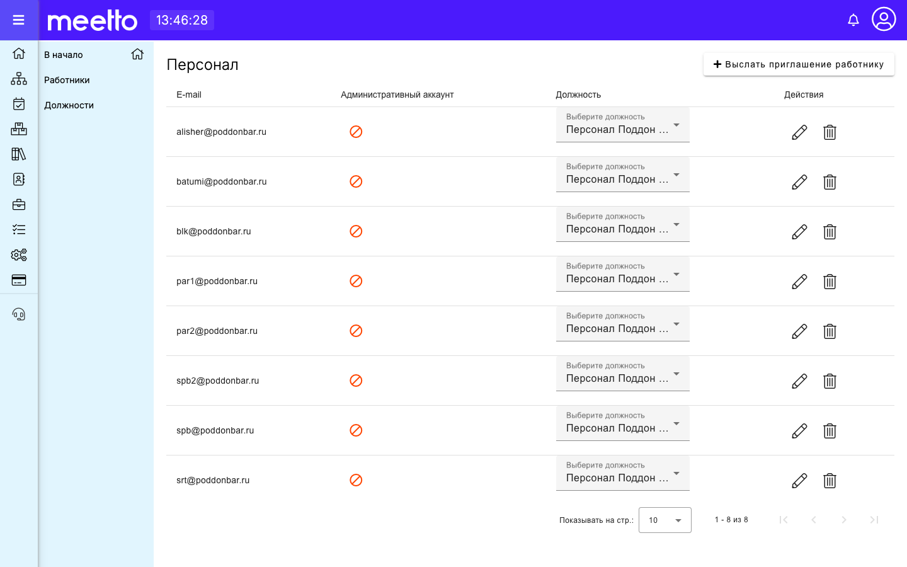Open the support headset sidebar icon

tap(19, 314)
